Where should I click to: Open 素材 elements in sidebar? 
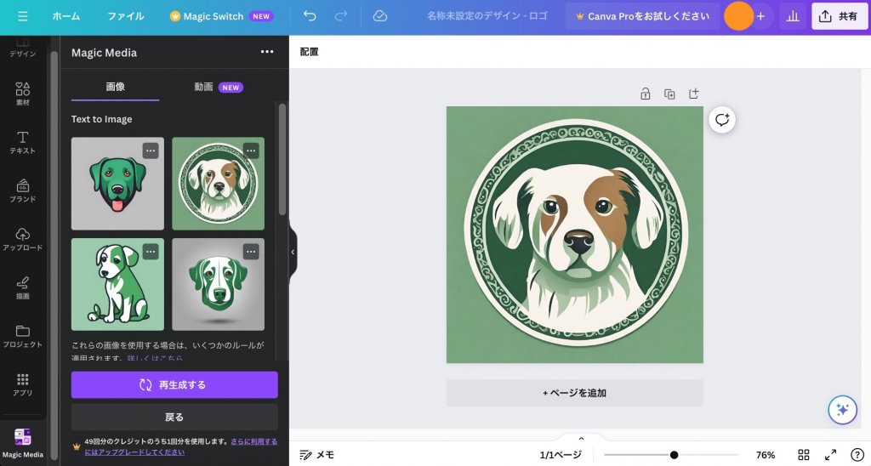coord(23,94)
